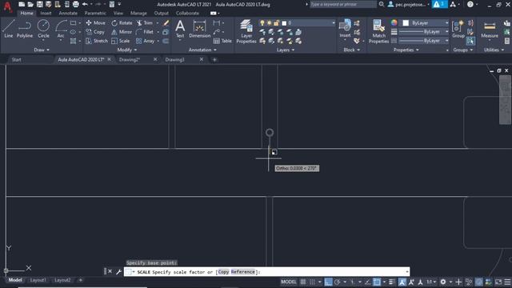Expand the Utilities panel

coord(494,50)
